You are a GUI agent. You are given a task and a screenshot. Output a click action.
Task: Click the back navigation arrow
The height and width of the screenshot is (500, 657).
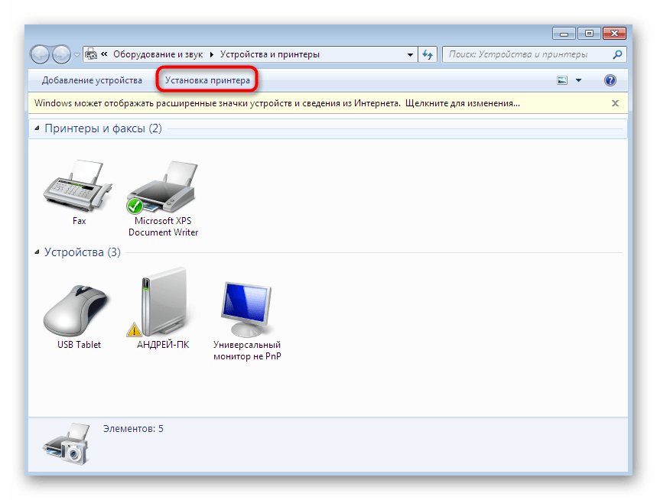coord(39,54)
